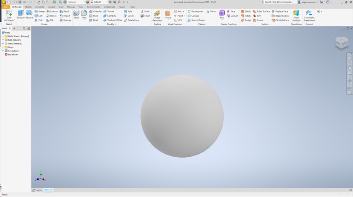Open the Home document tab
The height and width of the screenshot is (197, 353).
click(x=37, y=190)
